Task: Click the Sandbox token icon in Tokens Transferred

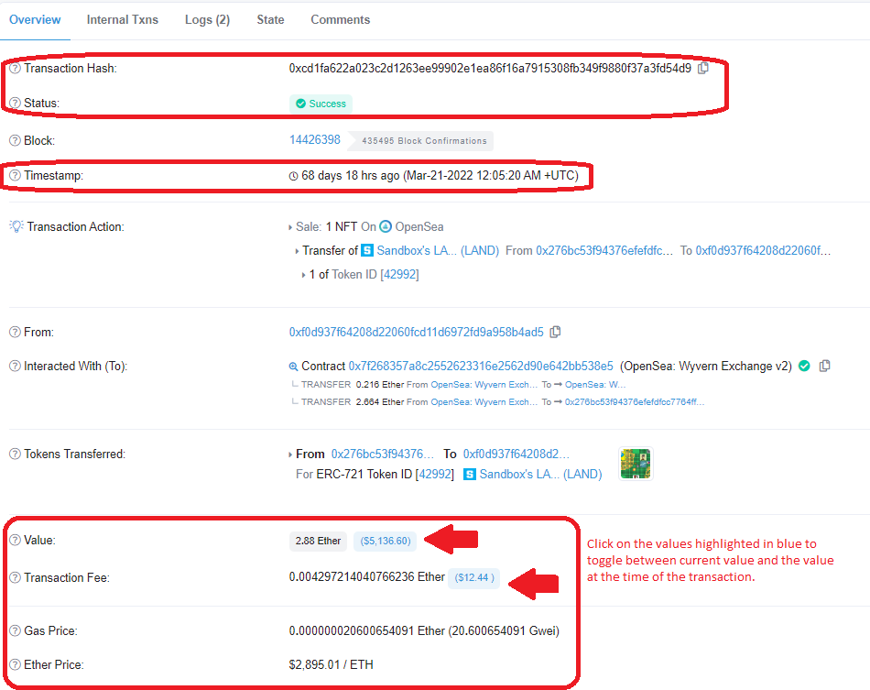Action: point(470,475)
